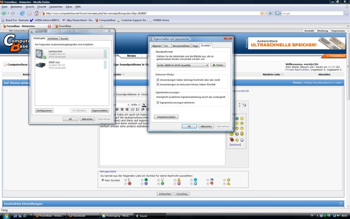350x219 pixels.
Task: Select the light bulb post symbol radio
Action: click(x=159, y=180)
